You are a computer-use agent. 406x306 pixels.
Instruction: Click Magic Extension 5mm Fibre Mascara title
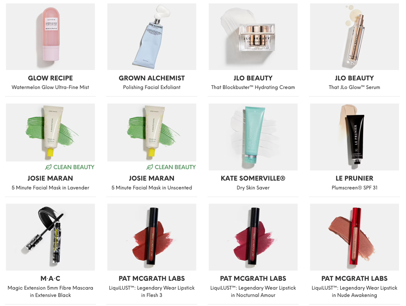[x=50, y=291]
